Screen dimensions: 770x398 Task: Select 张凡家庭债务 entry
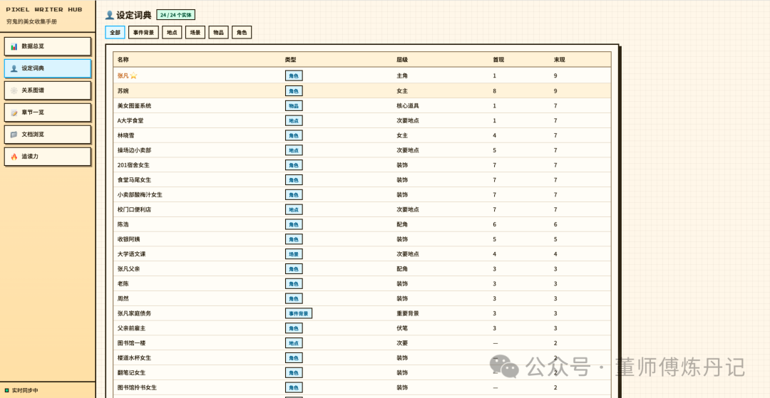coord(362,313)
